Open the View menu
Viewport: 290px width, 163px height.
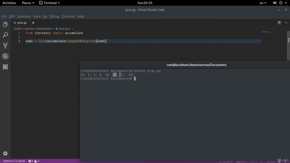tap(37, 16)
